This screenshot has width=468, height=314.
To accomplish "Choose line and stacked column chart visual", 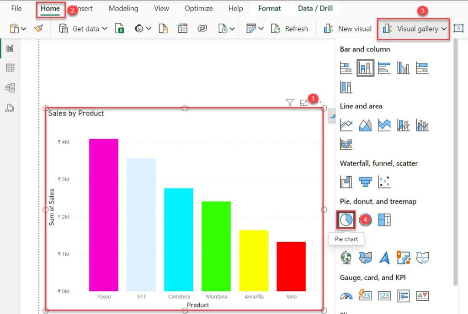I will click(x=403, y=125).
